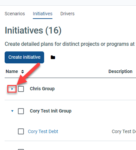Click the Create initiative button

pyautogui.click(x=24, y=57)
